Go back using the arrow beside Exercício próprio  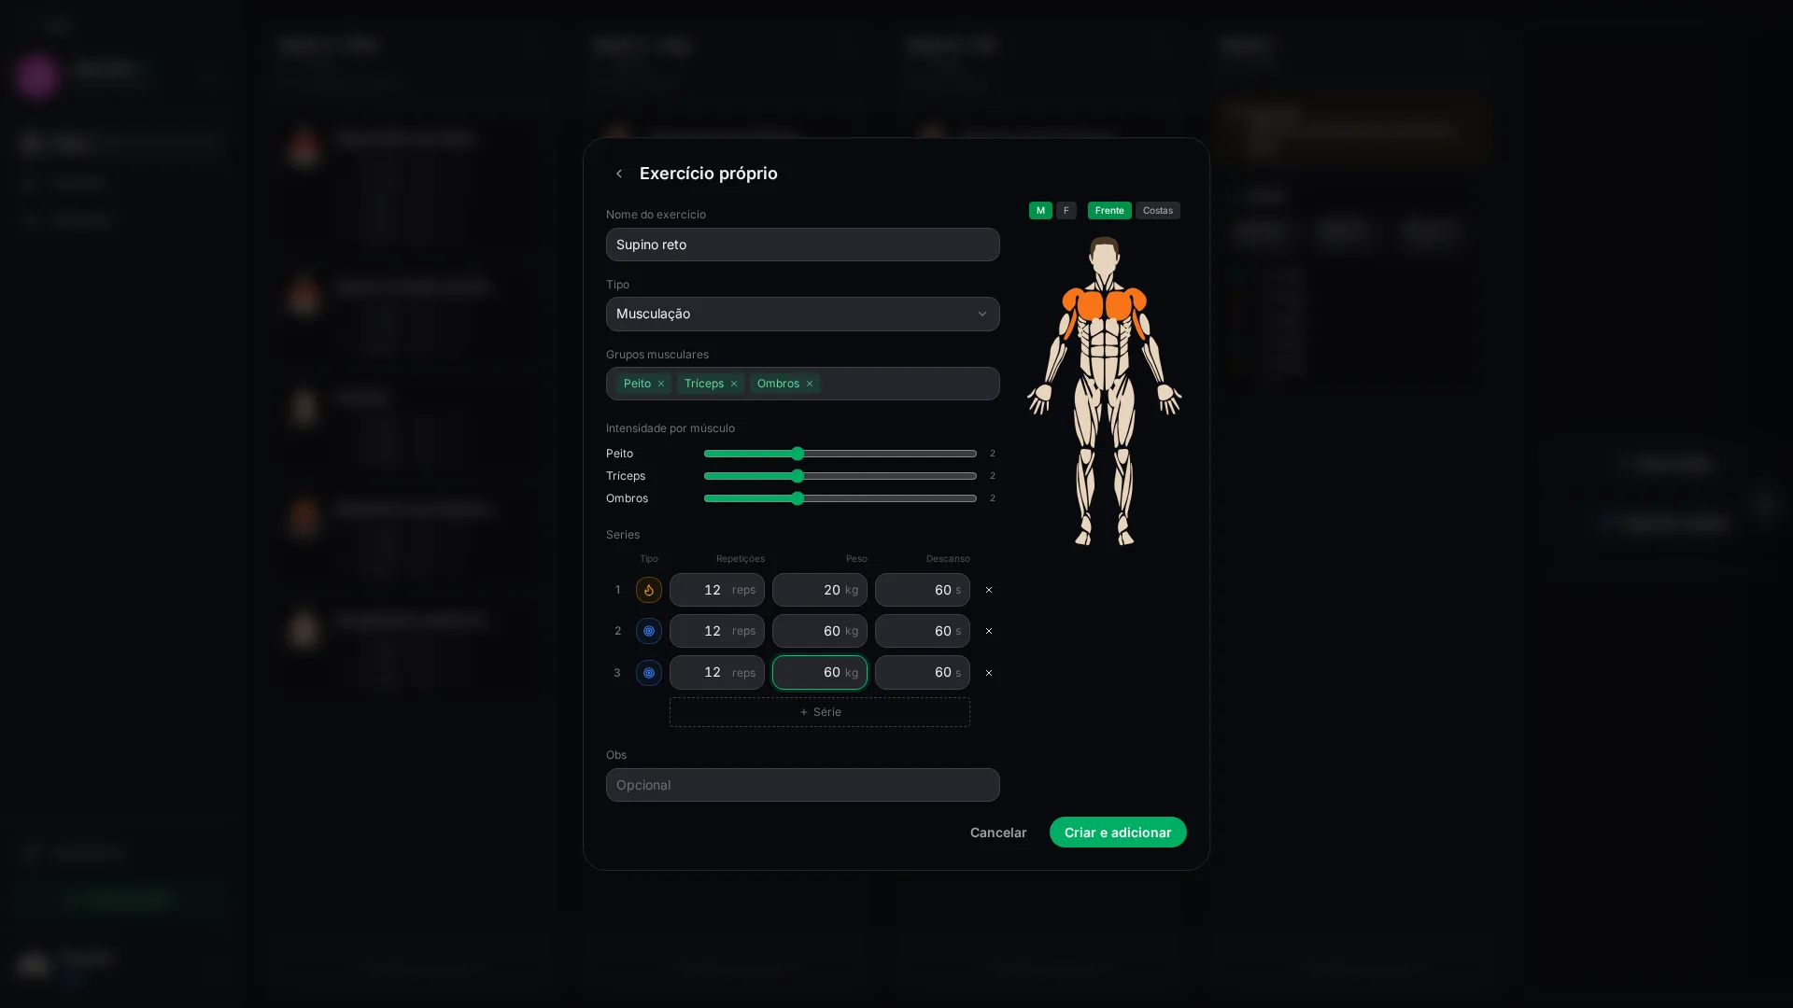(x=618, y=174)
